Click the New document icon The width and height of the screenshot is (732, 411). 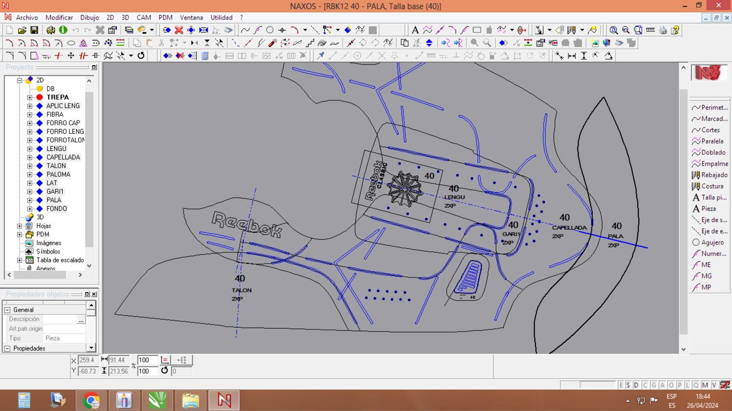click(9, 30)
